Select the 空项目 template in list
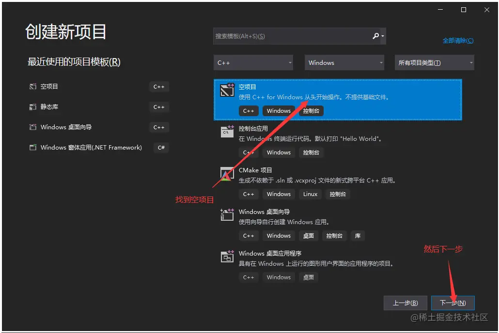Screen dimensions: 499x333 click(x=338, y=100)
